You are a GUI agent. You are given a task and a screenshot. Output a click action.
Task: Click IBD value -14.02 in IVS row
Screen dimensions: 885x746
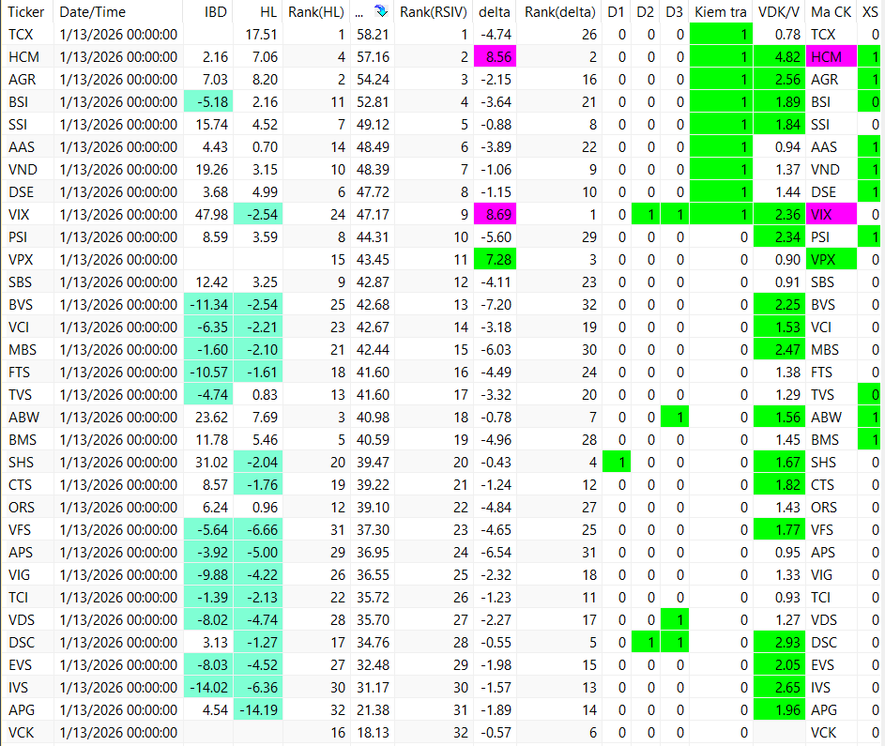click(x=208, y=687)
